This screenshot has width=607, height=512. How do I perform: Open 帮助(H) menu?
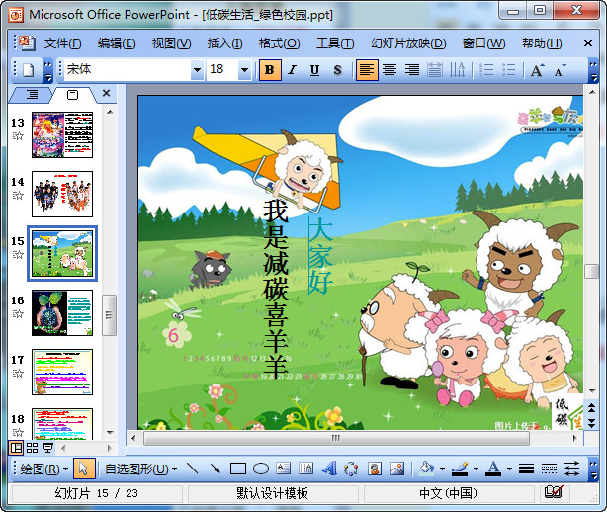click(x=542, y=43)
